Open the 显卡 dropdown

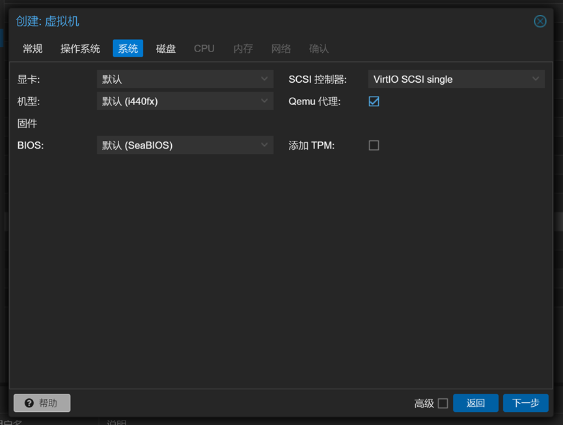tap(264, 79)
